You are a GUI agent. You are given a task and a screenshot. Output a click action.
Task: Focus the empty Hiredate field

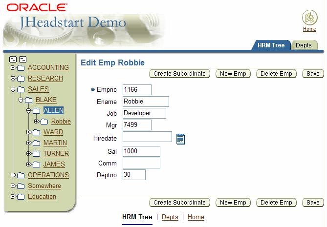[x=147, y=137]
